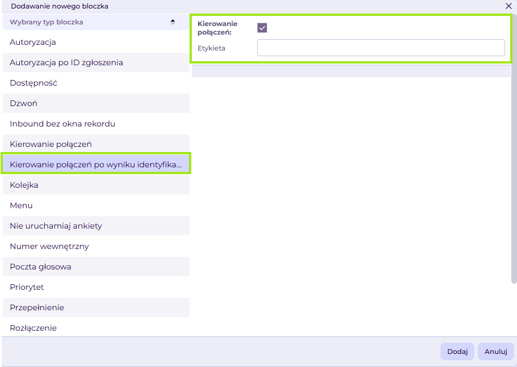
Task: Select Inbound bez okna rekordu
Action: tap(96, 124)
